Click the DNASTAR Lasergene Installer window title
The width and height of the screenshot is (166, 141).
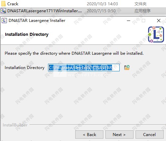click(37, 21)
